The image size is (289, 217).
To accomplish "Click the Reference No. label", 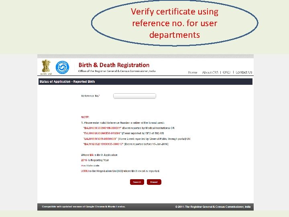I will pyautogui.click(x=90, y=96).
